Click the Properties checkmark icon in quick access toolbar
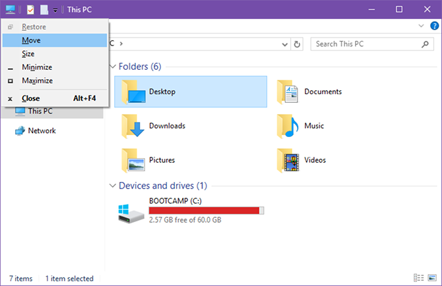This screenshot has height=286, width=442. point(30,10)
